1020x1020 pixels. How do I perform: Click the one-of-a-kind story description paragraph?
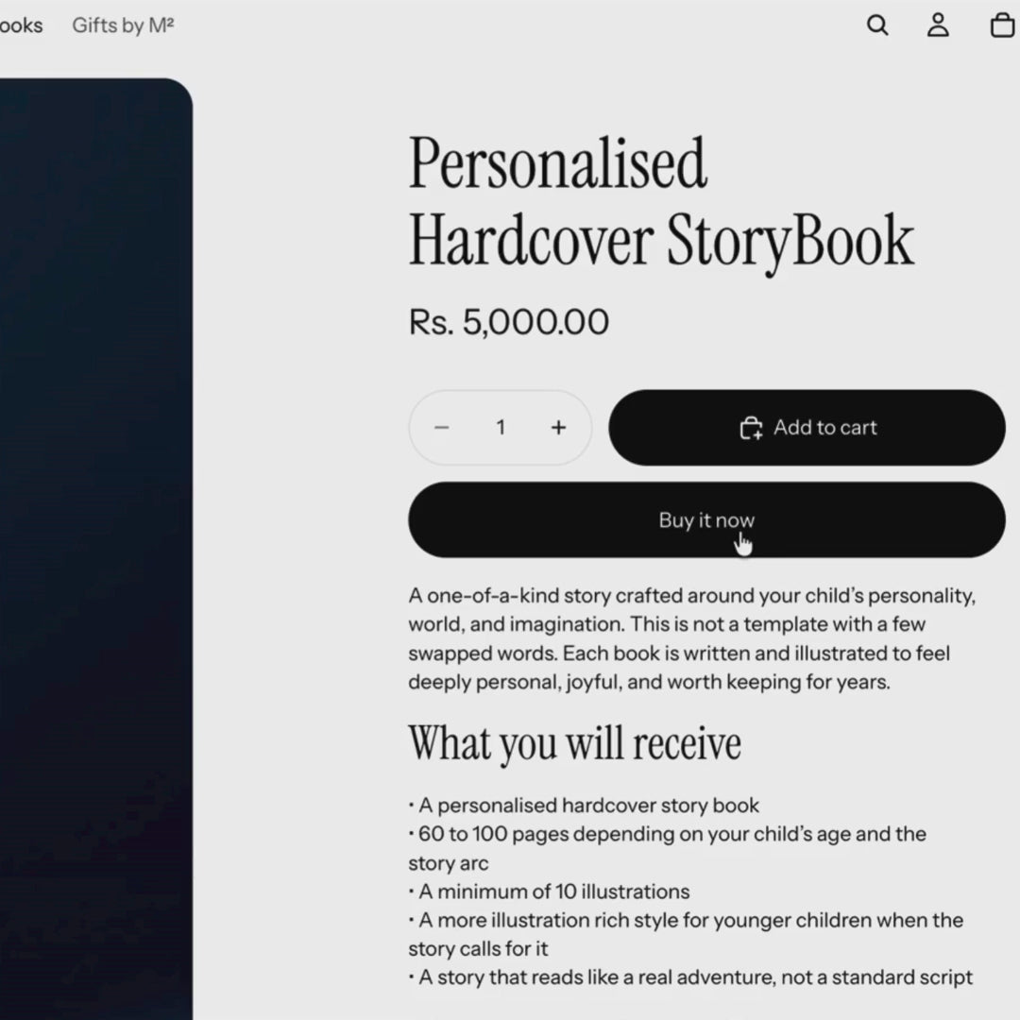click(x=692, y=638)
